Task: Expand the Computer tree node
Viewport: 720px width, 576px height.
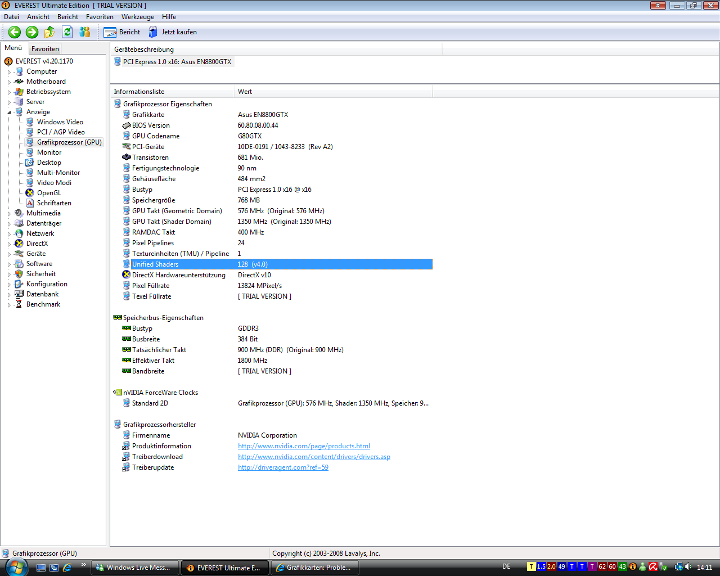Action: tap(9, 72)
